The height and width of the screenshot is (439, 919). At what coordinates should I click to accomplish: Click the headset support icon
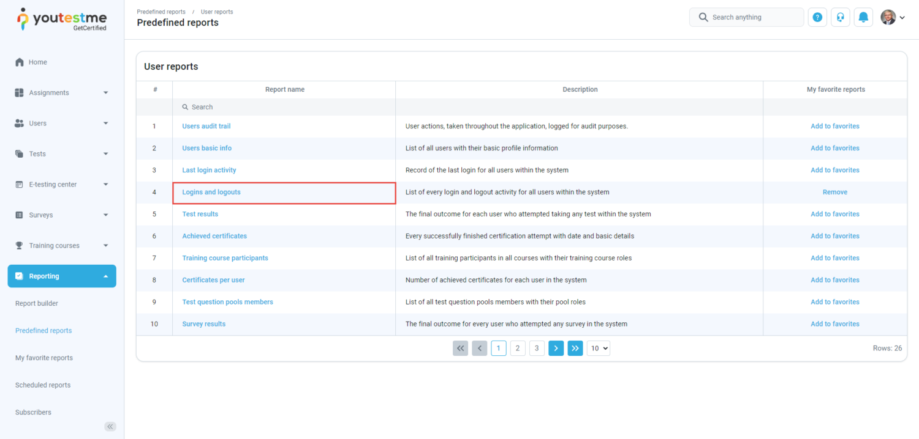(840, 17)
